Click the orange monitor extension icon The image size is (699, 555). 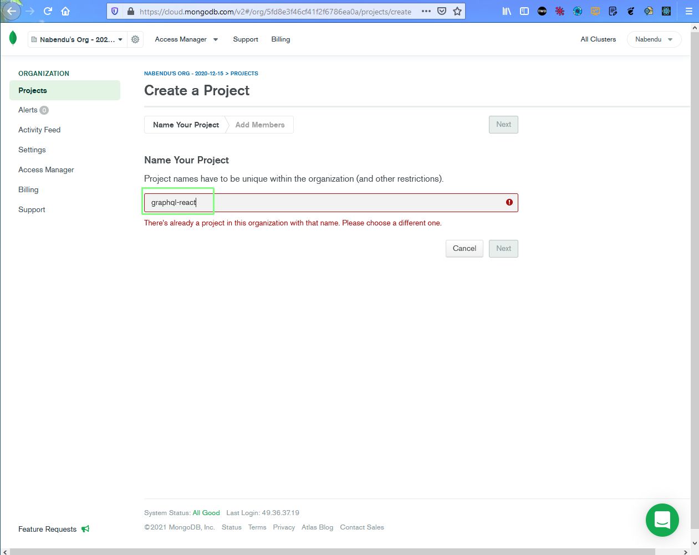click(595, 11)
